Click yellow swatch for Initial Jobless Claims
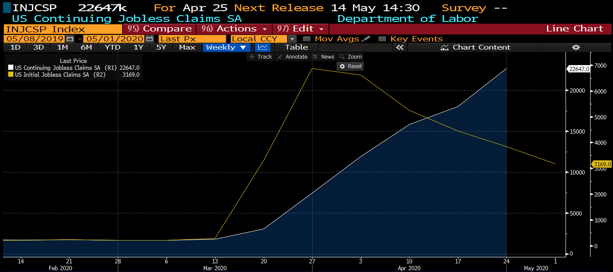613x272 pixels. 11,75
